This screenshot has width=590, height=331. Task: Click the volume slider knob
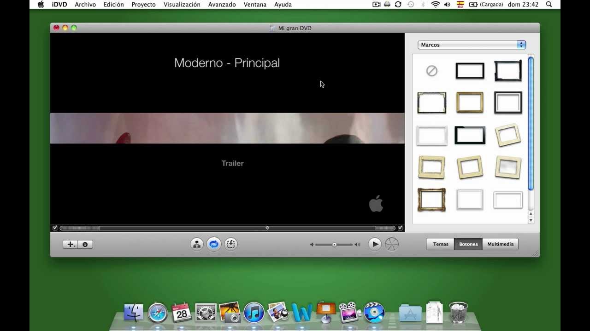point(334,245)
